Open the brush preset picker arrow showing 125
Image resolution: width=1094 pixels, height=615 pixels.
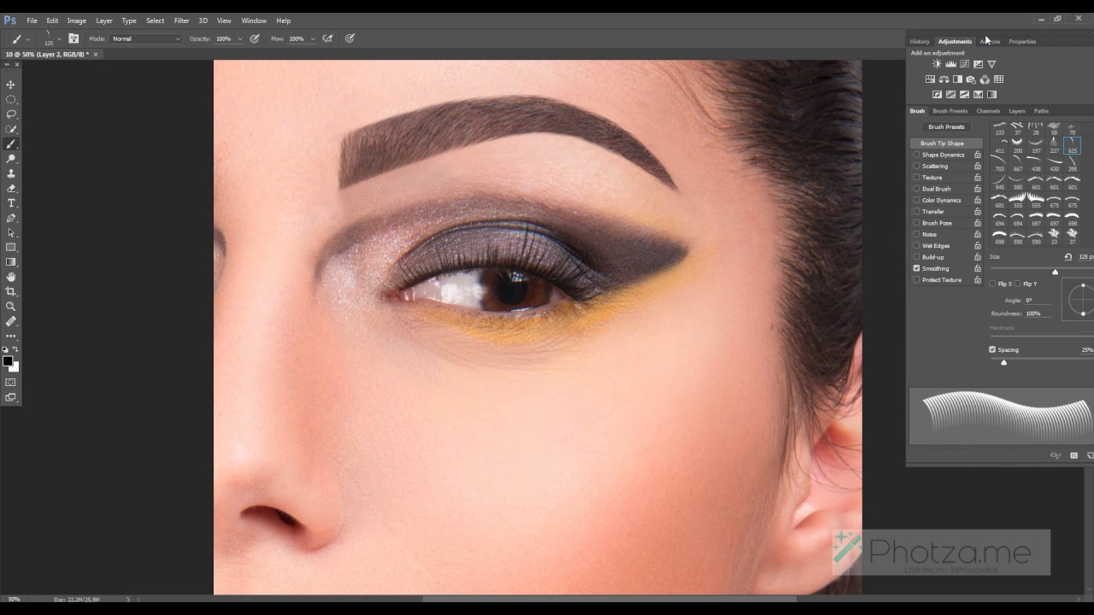click(59, 38)
